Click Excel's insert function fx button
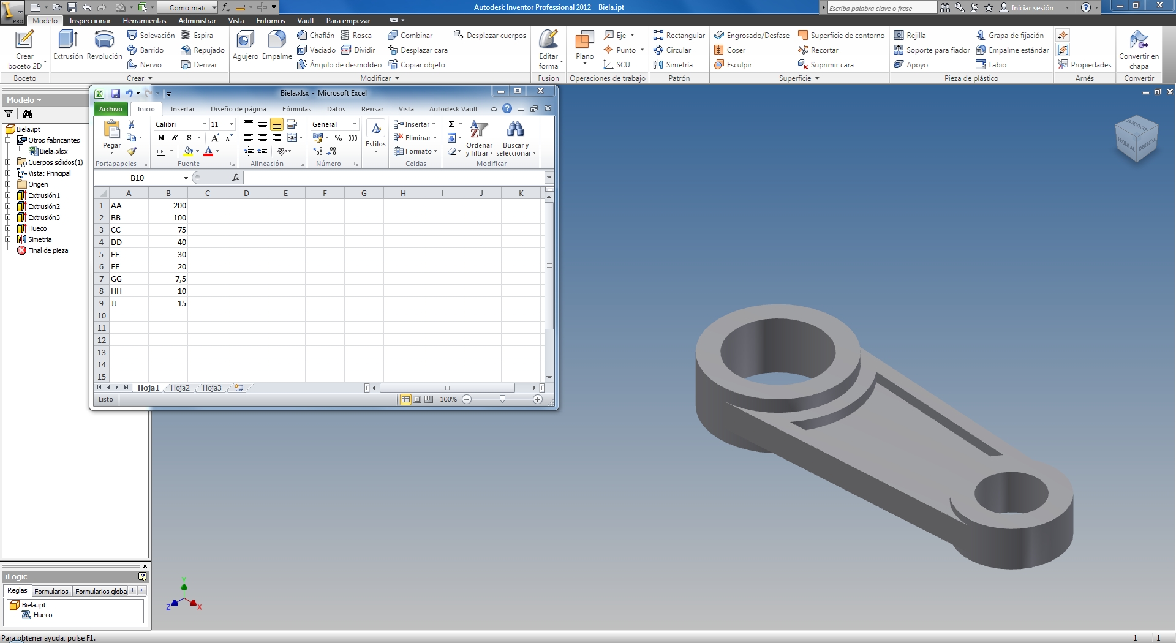 (x=236, y=178)
